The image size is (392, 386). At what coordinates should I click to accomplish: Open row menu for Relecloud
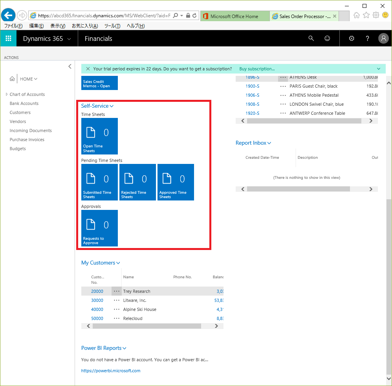coord(117,318)
